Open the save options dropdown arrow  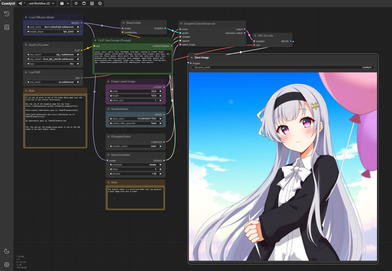[x=68, y=4]
